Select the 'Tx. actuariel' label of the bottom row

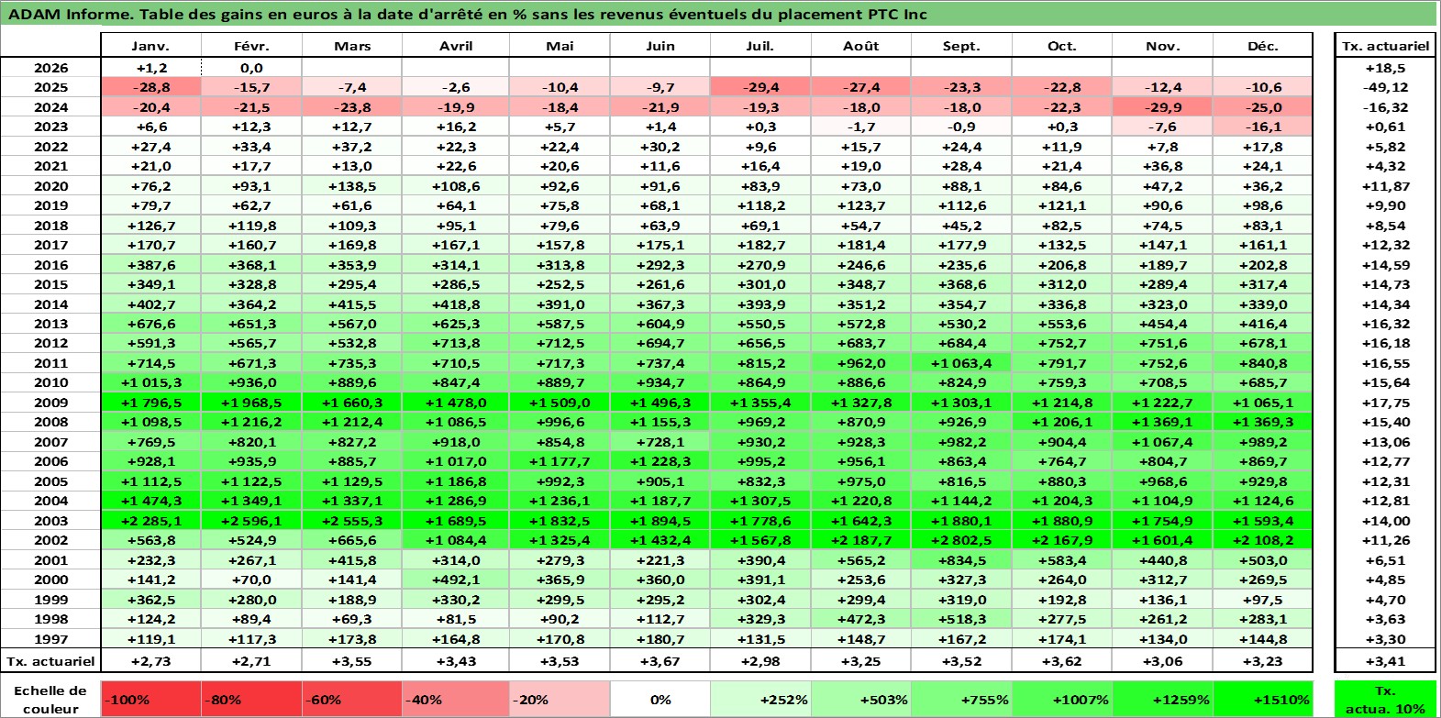[50, 661]
